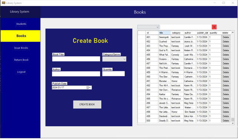Screen dimensions: 238x139
Task: Click the quantity column header
Action: (x=215, y=33)
